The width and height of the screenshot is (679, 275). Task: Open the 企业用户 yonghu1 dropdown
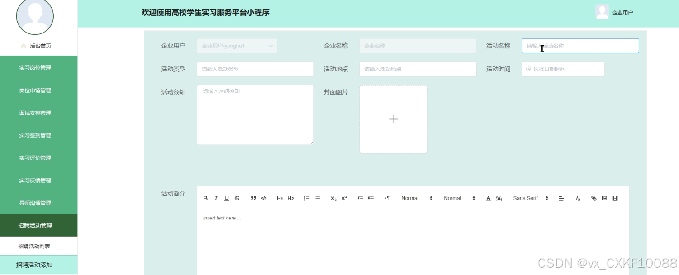237,46
